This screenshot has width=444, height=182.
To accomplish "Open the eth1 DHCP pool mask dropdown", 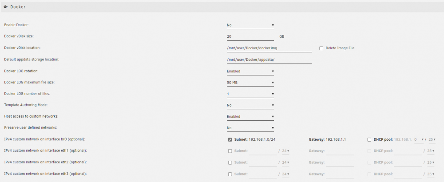I will pyautogui.click(x=431, y=151).
